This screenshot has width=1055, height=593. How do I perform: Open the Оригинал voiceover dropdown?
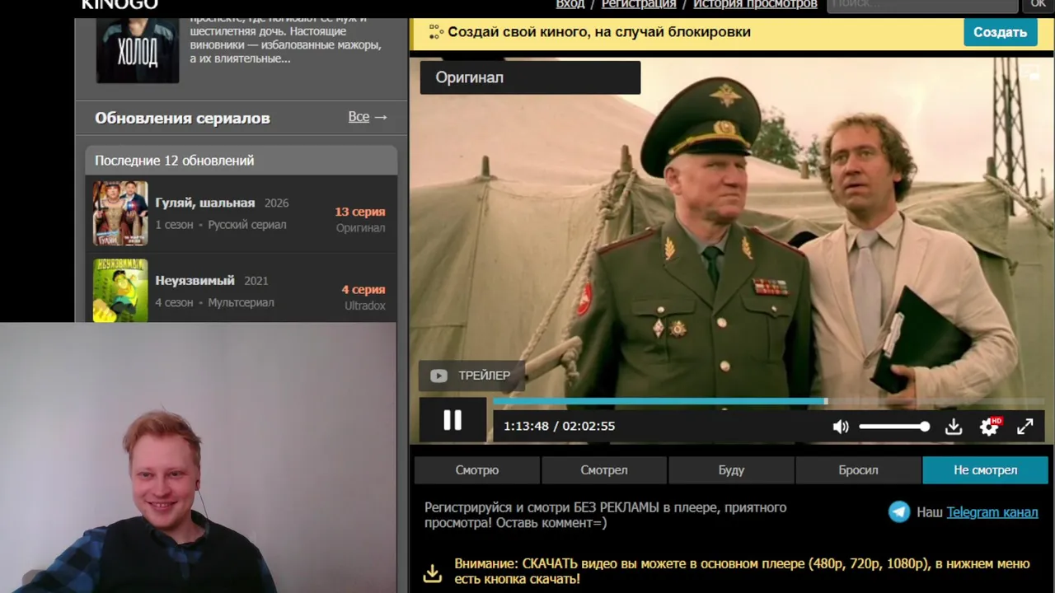point(530,77)
